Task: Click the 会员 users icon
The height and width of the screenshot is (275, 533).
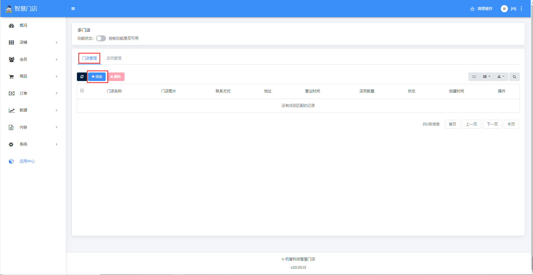Action: (x=11, y=59)
